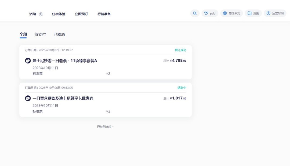Open the 住宿体验 menu
Screen dimensions: 290x166
click(x=59, y=14)
